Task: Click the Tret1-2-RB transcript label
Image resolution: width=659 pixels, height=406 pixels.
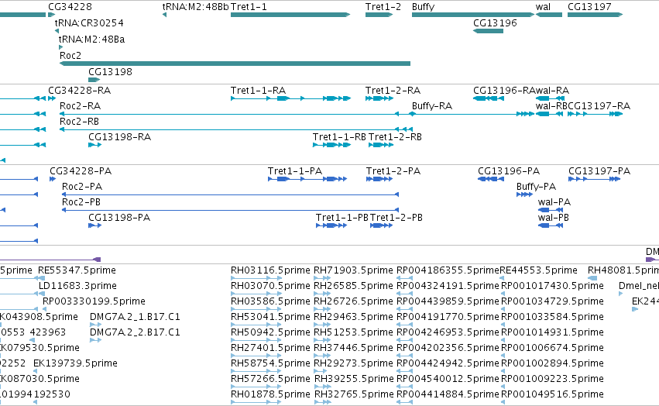Action: [x=395, y=136]
